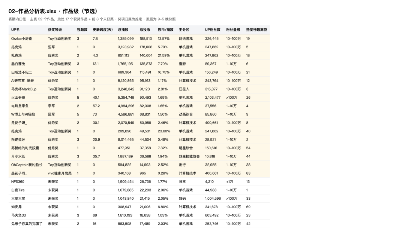Screen dimensions: 405x230
Task: Click the 总投币 column header
Action: (145, 30)
